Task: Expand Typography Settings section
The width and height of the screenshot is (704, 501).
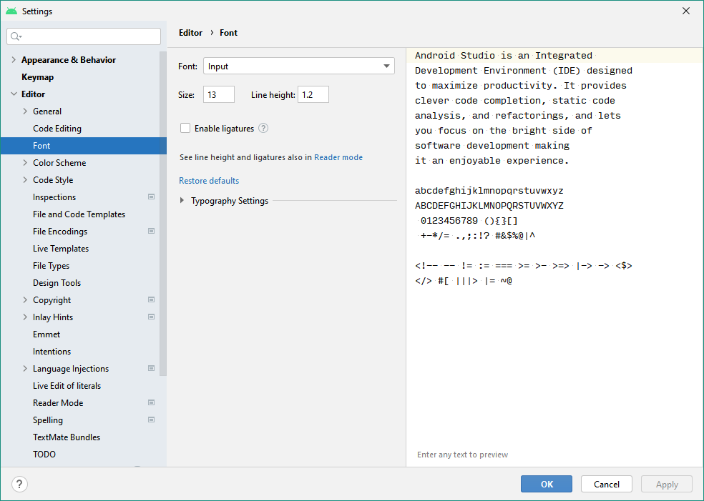Action: tap(182, 201)
